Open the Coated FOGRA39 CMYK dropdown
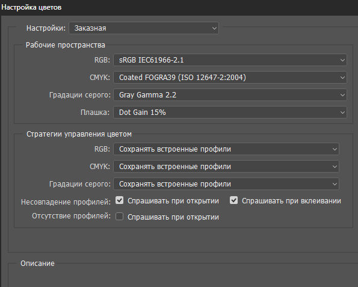 click(x=230, y=78)
